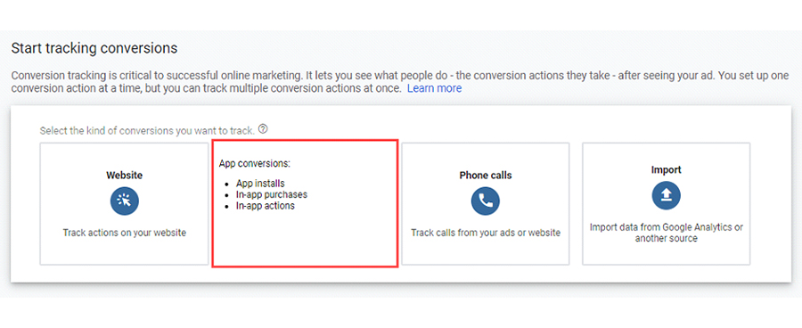This screenshot has width=802, height=328.
Task: Open the help question mark icon
Action: (x=263, y=129)
